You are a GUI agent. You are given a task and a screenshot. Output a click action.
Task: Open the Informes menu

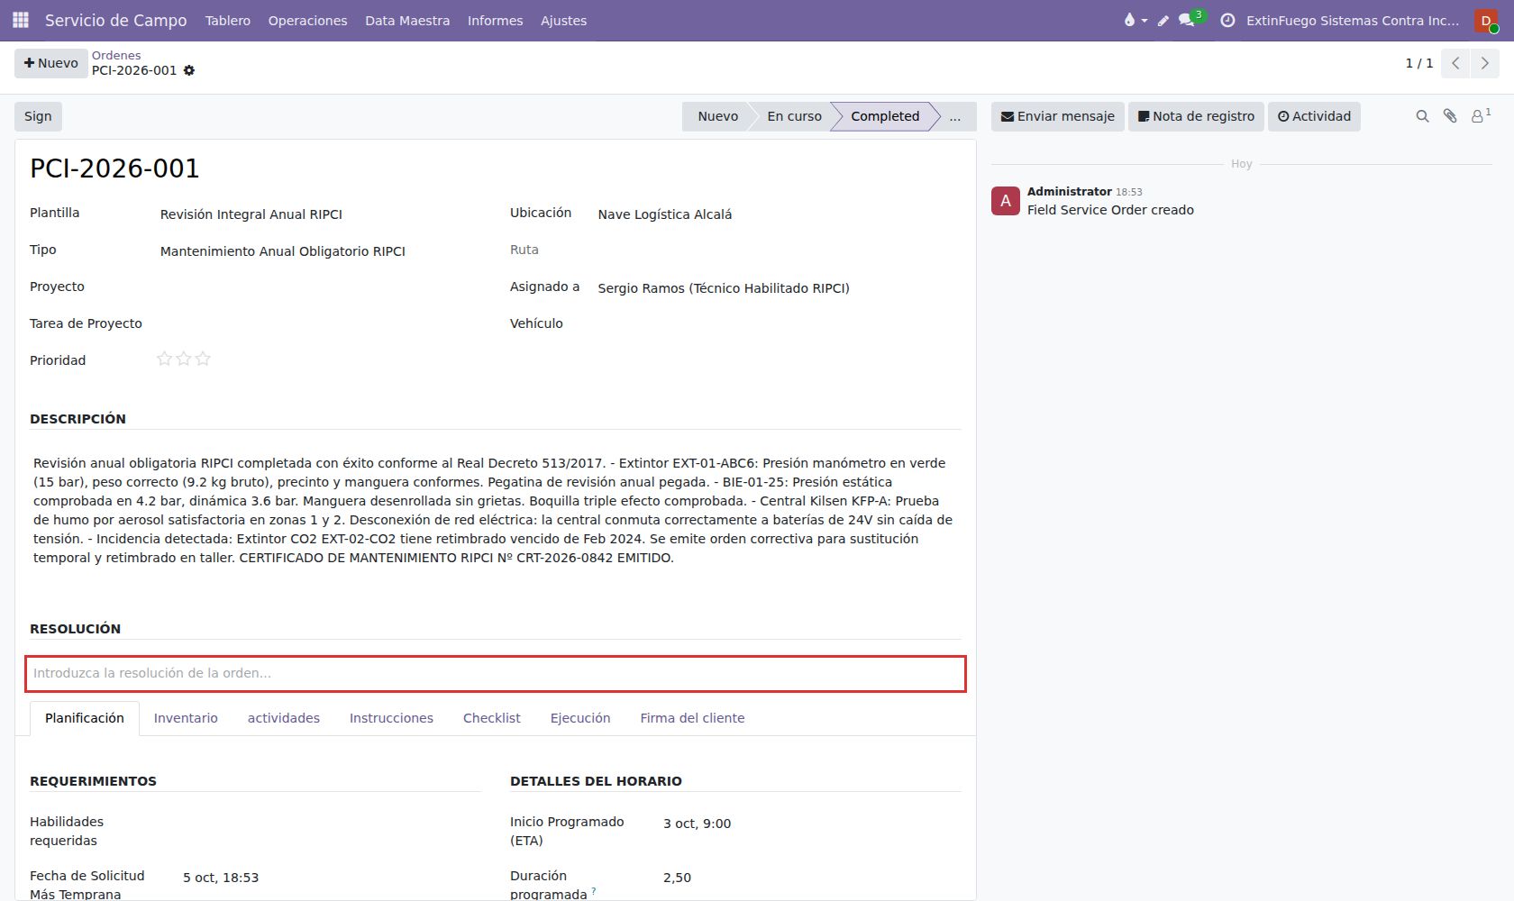tap(495, 20)
